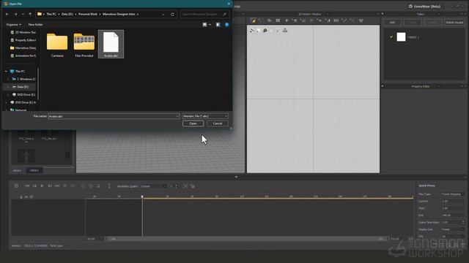Image resolution: width=469 pixels, height=263 pixels.
Task: Open the Organize menu
Action: [x=13, y=24]
